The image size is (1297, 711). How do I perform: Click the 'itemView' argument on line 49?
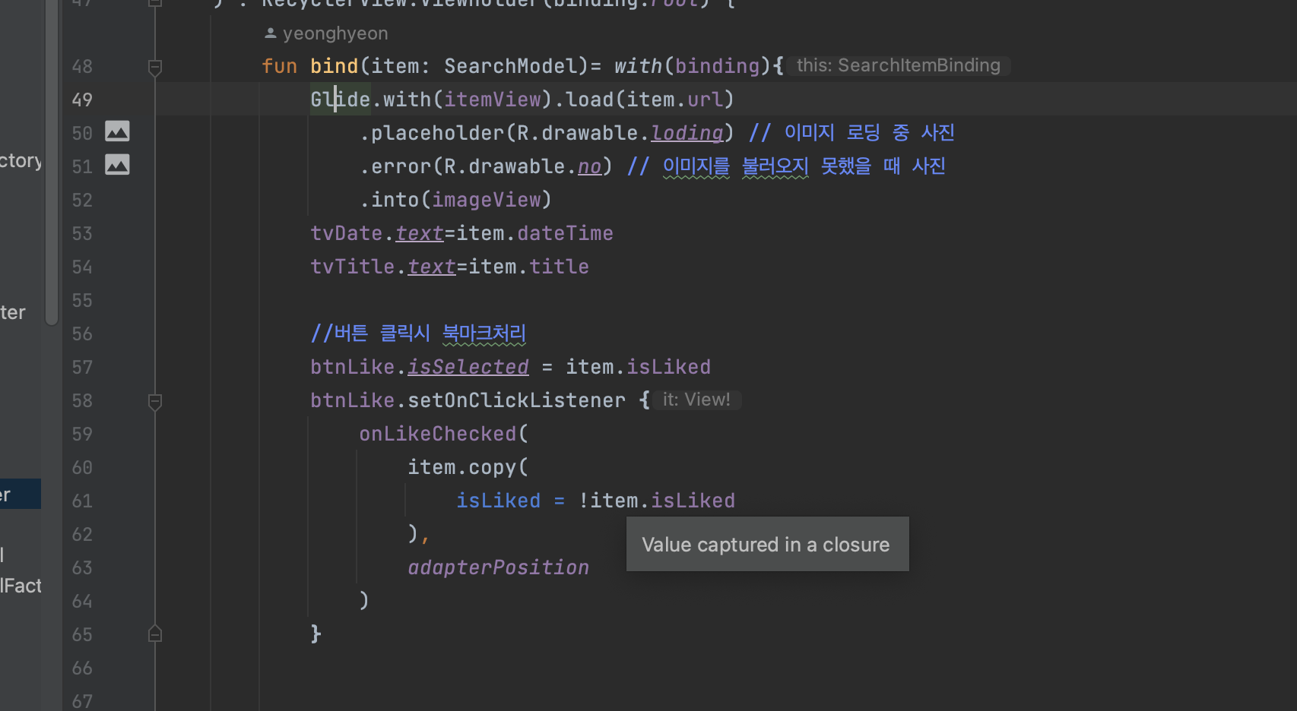pos(493,100)
